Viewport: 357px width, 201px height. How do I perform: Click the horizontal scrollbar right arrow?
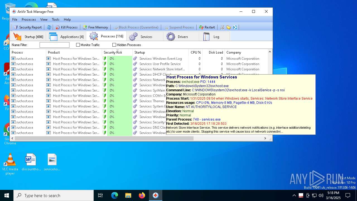(265, 138)
